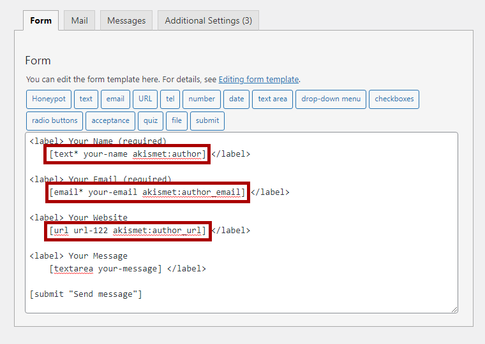Click the 'Form' section heading
This screenshot has width=485, height=344.
(x=38, y=61)
